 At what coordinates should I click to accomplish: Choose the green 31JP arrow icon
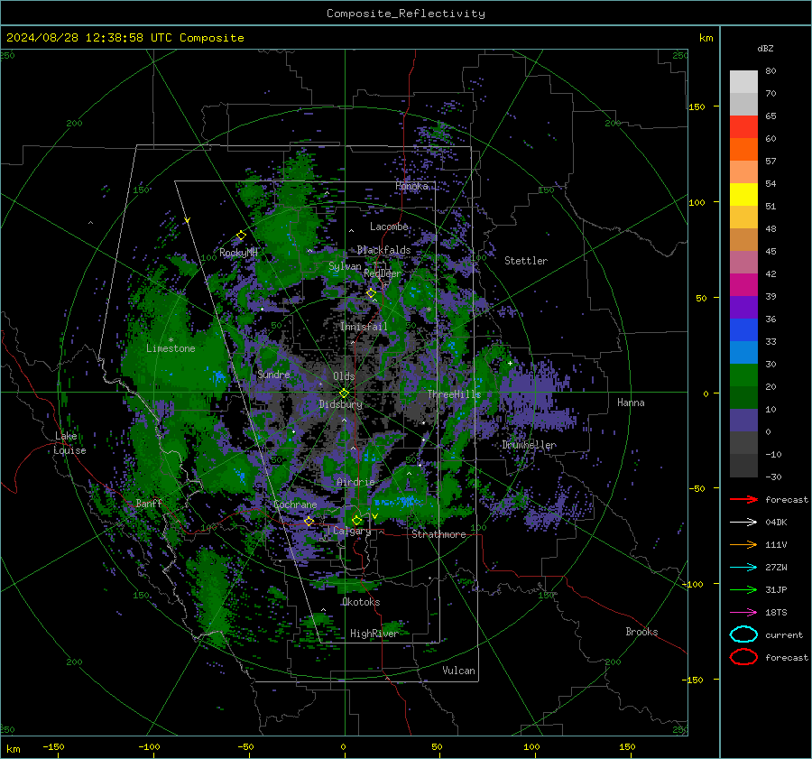[743, 589]
